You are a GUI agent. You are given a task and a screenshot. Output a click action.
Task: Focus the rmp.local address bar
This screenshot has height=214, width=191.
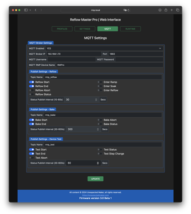click(95, 10)
